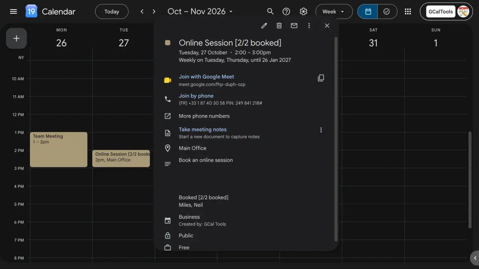The image size is (479, 269).
Task: Show the side panel arrow
Action: pyautogui.click(x=475, y=258)
